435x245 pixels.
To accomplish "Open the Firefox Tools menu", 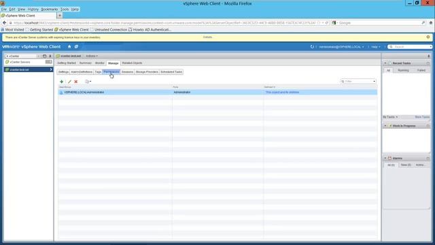I will pyautogui.click(x=65, y=9).
